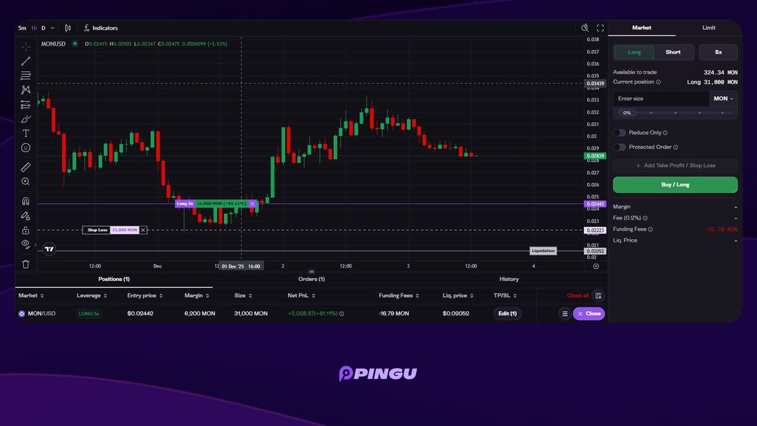Screen dimensions: 757x426
Task: Toggle hide all drawings eye icon
Action: click(x=26, y=244)
